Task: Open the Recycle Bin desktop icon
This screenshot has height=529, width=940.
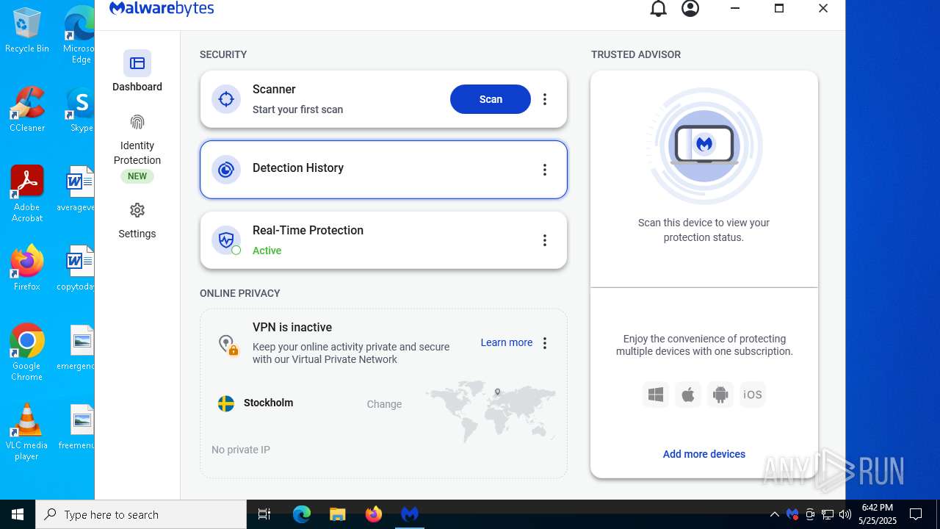Action: (27, 30)
